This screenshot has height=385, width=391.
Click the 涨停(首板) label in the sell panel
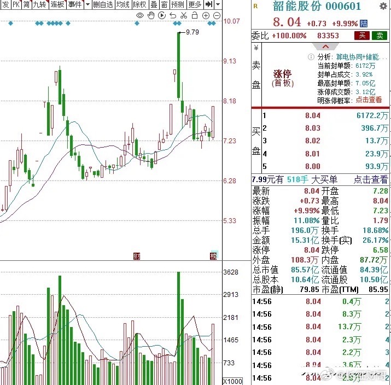tap(283, 78)
